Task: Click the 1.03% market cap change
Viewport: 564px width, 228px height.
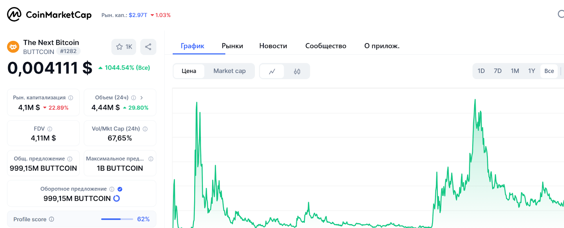Action: click(x=161, y=15)
